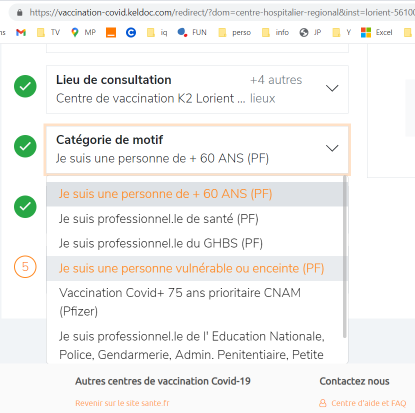This screenshot has height=413, width=415.
Task: Open the 'Centre d'aide et FAQ' link
Action: coord(368,403)
